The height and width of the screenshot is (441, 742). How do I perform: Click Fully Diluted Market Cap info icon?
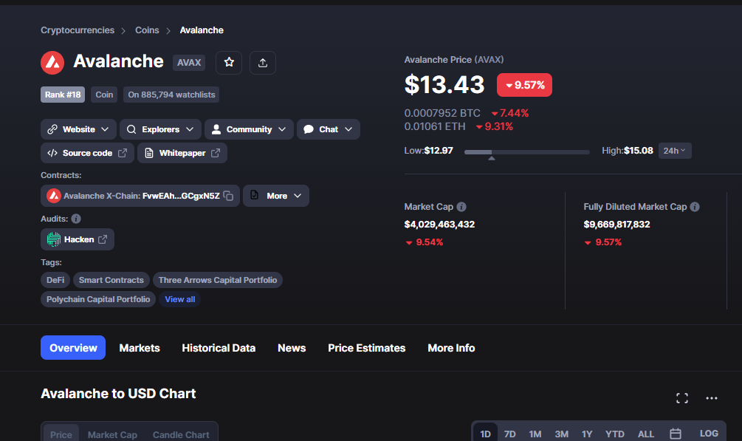(695, 207)
